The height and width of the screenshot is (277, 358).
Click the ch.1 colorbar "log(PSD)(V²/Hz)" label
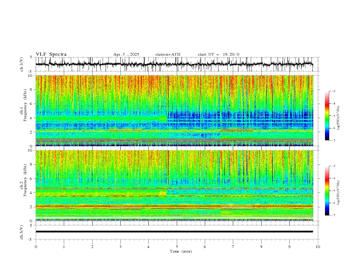[338, 118]
